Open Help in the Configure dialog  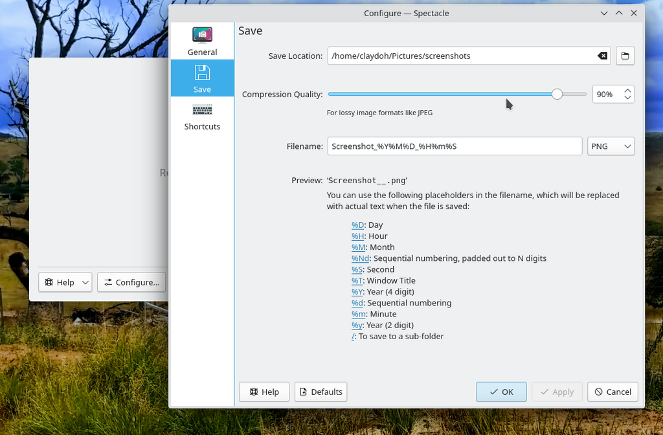point(264,392)
